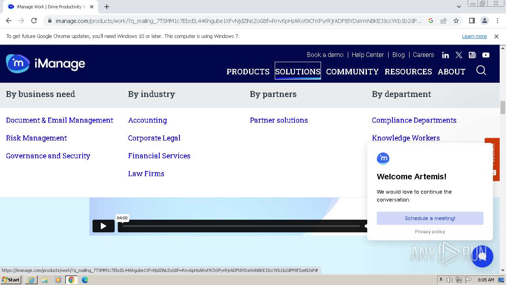Open the Chrome profile avatar

[x=484, y=21]
